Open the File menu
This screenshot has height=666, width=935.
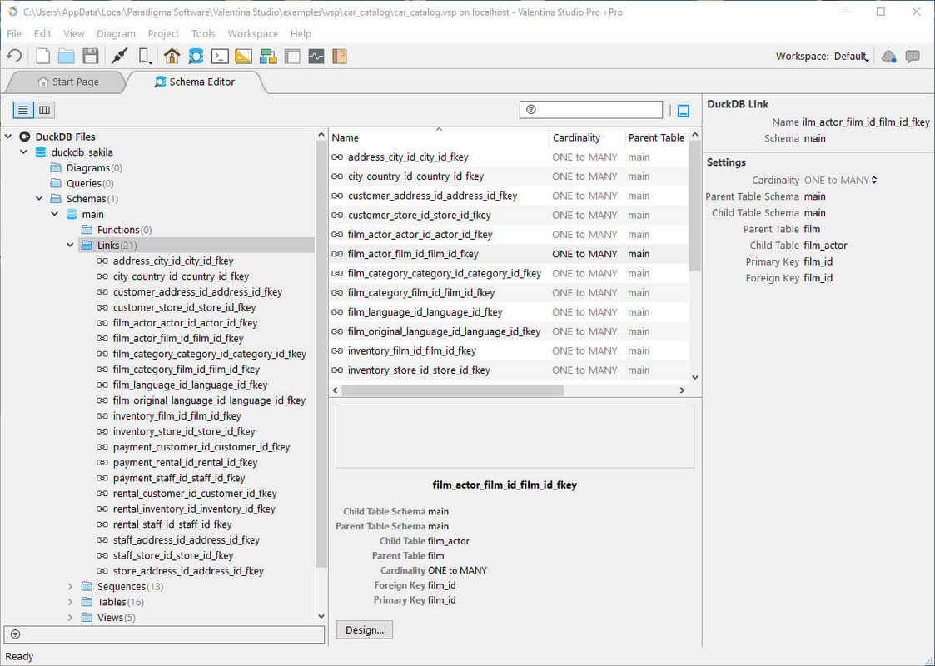point(13,33)
